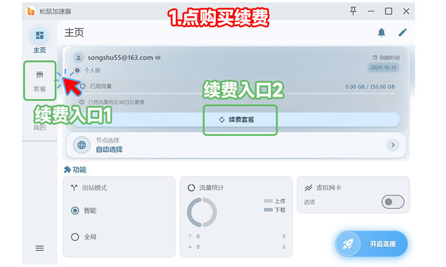Open notifications with the bell icon
446x267 pixels.
tap(381, 33)
